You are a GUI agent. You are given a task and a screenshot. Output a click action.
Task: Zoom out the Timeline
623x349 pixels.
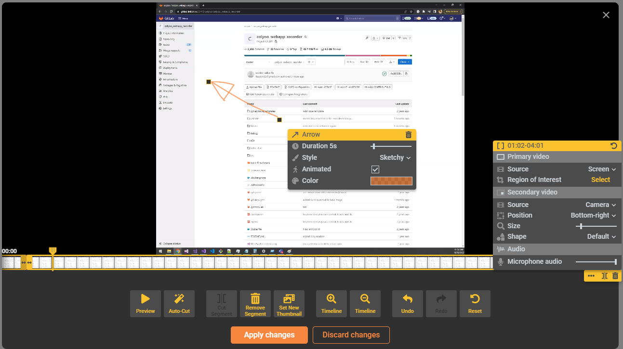pos(365,304)
